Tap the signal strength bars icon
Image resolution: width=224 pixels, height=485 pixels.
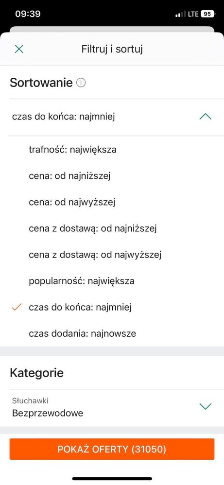tap(181, 14)
